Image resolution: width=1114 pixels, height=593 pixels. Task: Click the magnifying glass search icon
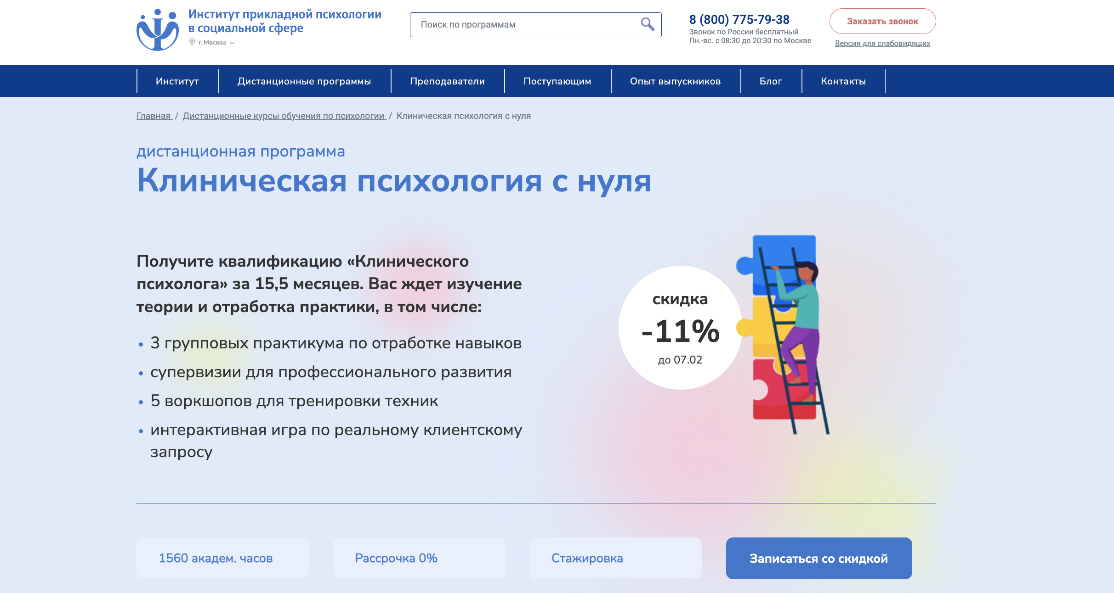(x=647, y=24)
